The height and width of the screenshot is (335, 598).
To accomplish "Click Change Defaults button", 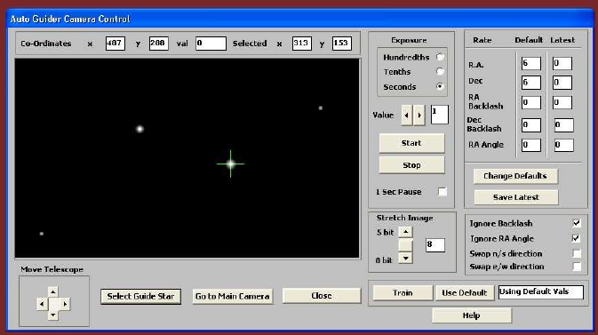I will tap(515, 176).
